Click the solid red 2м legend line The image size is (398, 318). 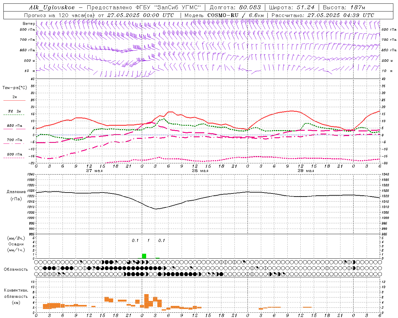tap(14, 101)
